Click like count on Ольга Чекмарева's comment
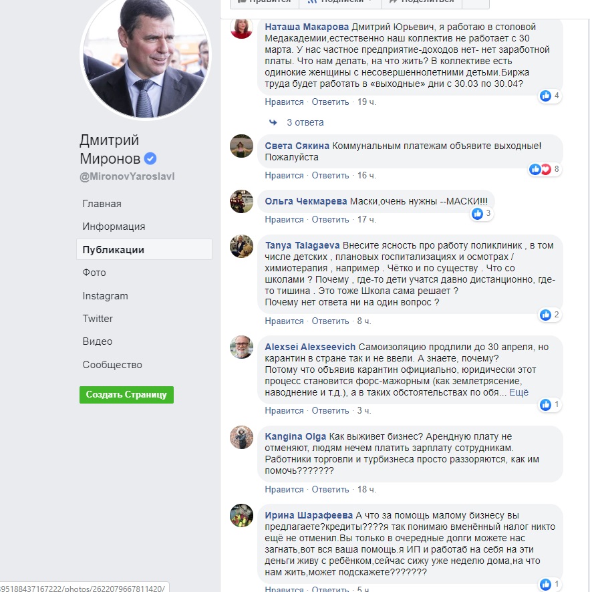The image size is (590, 592). coord(488,213)
